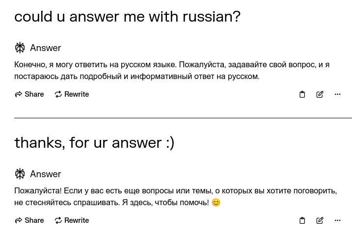This screenshot has height=240, width=352.
Task: Rewrite the 'Конечно' answer
Action: tap(72, 94)
